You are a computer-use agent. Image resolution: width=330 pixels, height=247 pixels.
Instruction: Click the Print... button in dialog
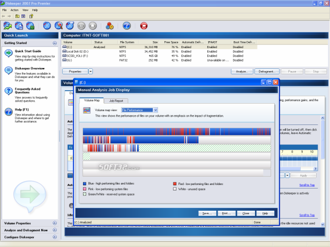click(x=227, y=213)
